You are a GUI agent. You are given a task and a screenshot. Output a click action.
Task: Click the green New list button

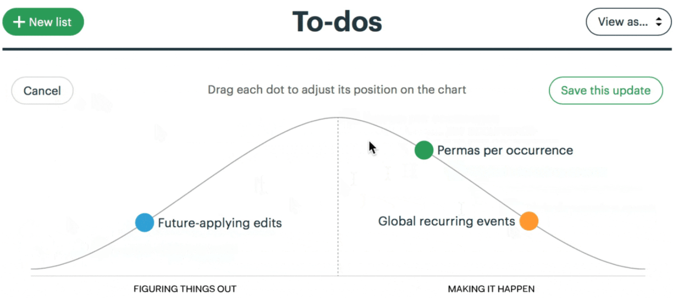(43, 22)
